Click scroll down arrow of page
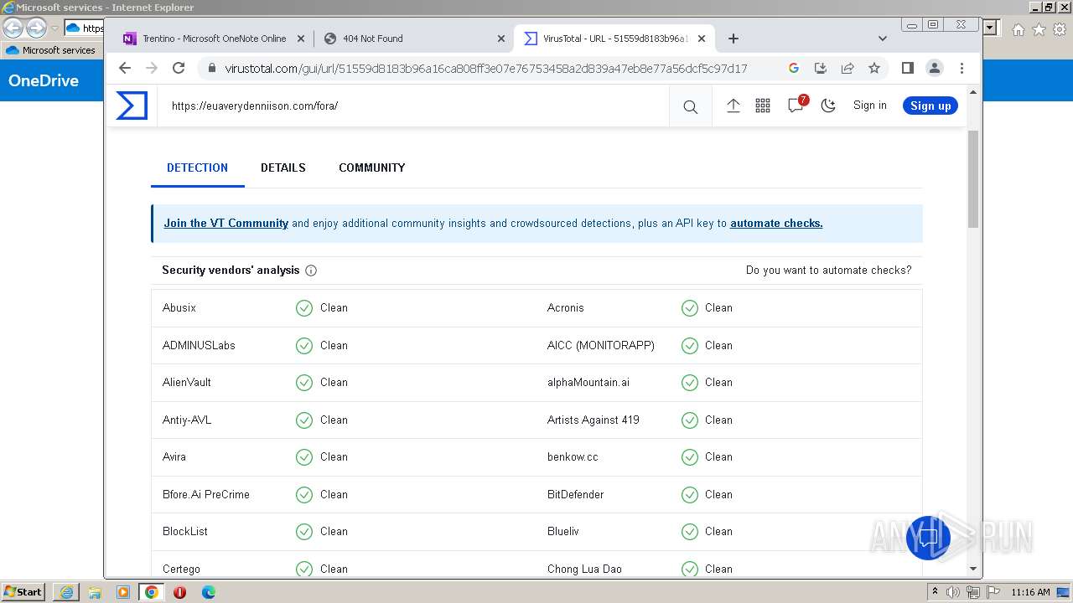Screen dimensions: 1073x603 (973, 569)
